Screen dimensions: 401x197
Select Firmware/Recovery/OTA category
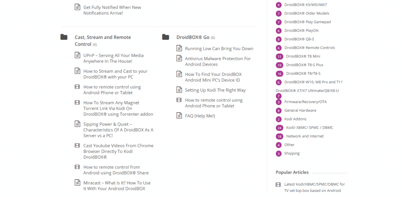[x=305, y=102]
